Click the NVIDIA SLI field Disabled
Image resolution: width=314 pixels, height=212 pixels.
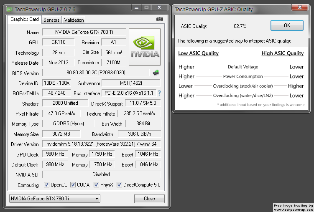(x=101, y=174)
